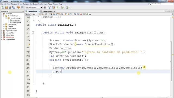Toggle Rectangular Selection in editor toolbar
Image resolution: width=174 pixels, height=98 pixels.
[62, 14]
